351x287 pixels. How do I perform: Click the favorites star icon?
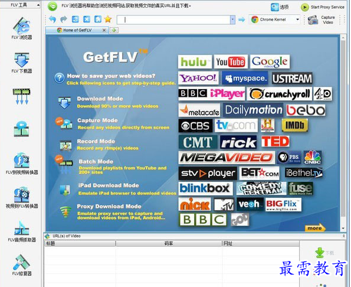(x=108, y=19)
